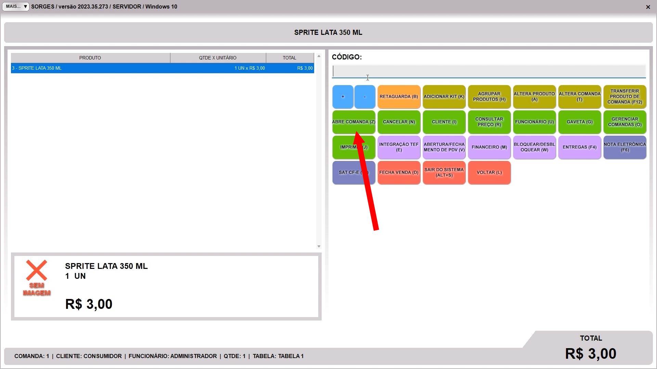Screen dimensions: 657x369
Task: Click Abre Comanda (Z) button
Action: click(354, 122)
